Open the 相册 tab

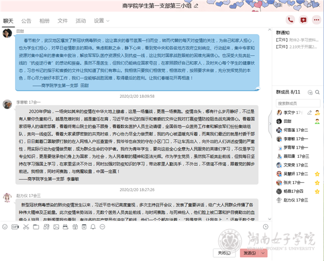(44, 21)
